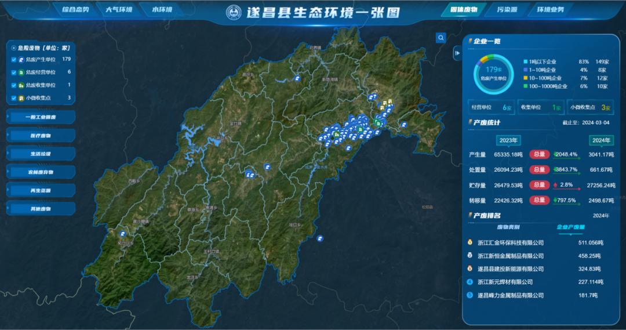626x330 pixels.
Task: Uncheck the 危废经营单位 checkbox
Action: [14, 72]
